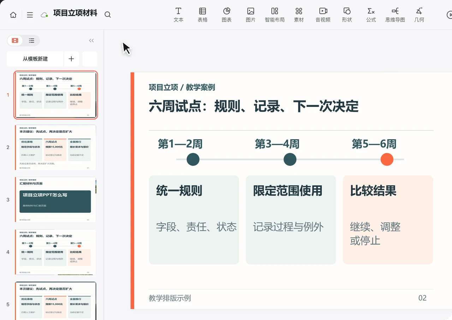Add a new slide with plus button
The width and height of the screenshot is (452, 320).
pyautogui.click(x=71, y=59)
